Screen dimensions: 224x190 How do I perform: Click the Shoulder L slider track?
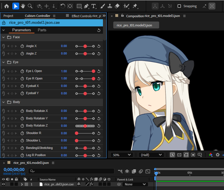85,141
